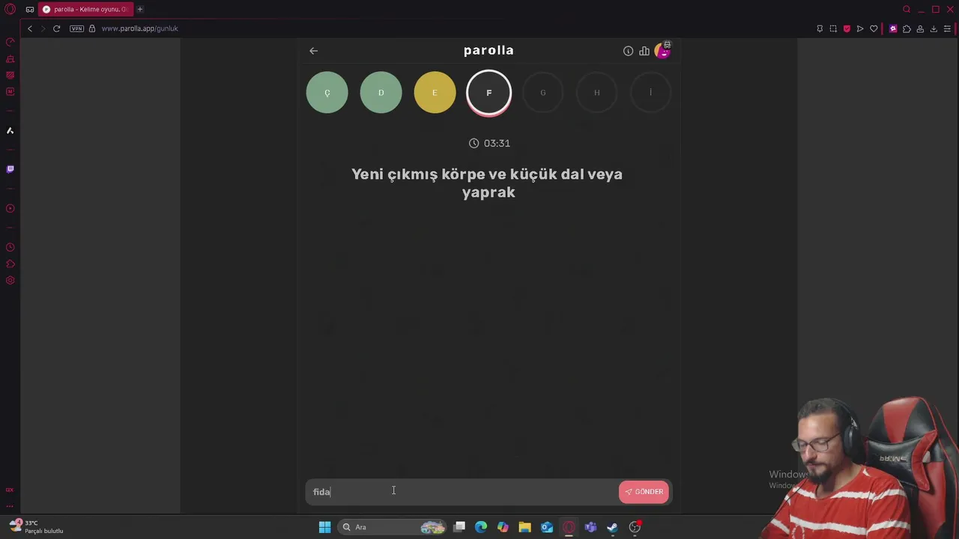This screenshot has width=959, height=539.
Task: Click the www.parolla.app/gunluk address field
Action: coord(139,28)
